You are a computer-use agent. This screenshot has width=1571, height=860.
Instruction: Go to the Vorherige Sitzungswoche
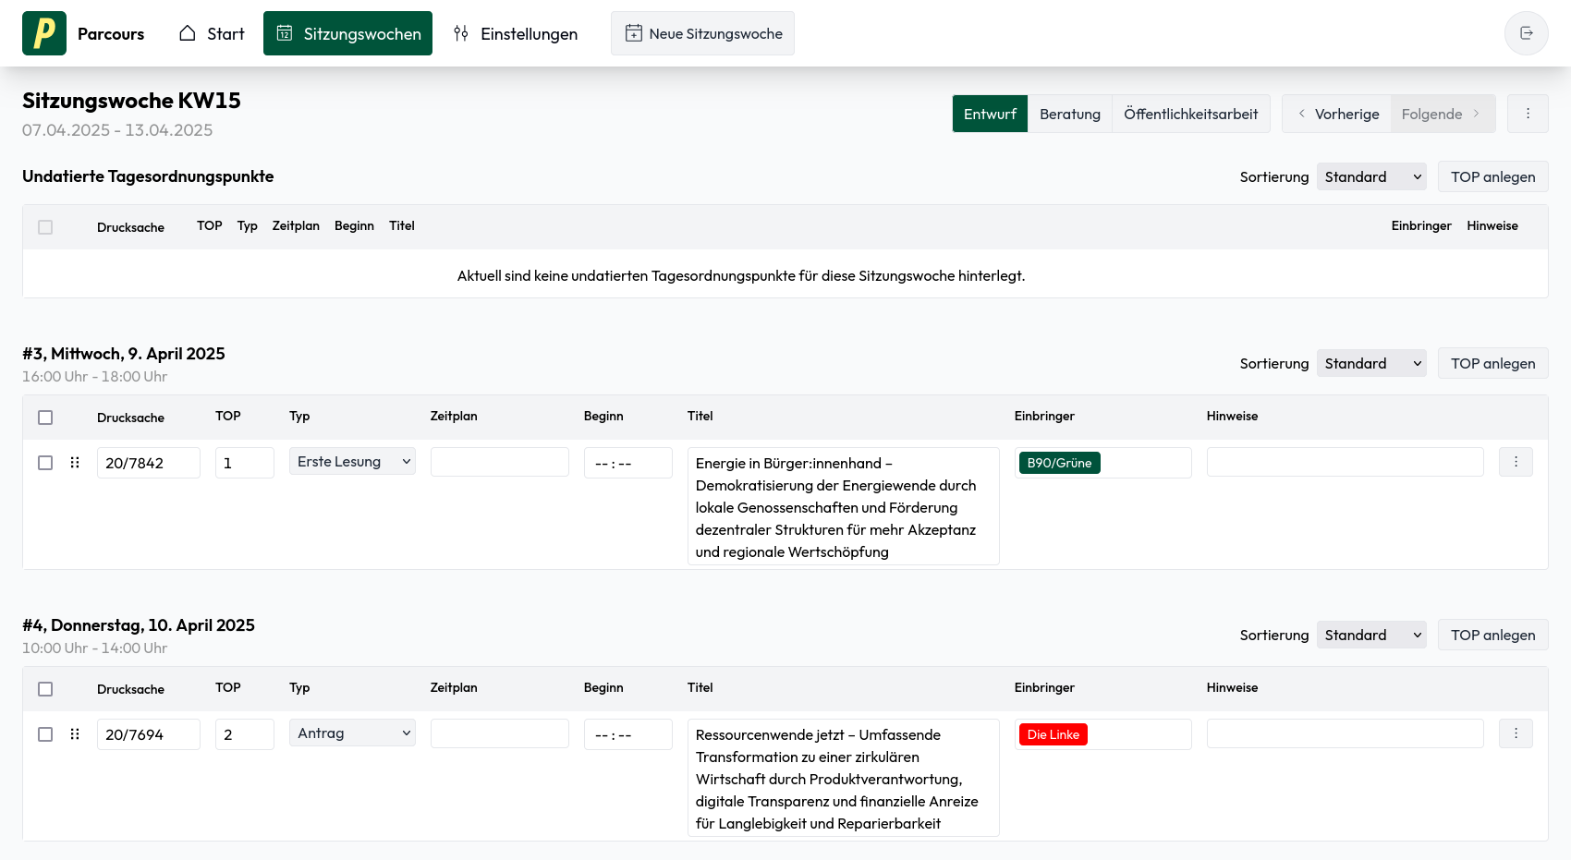[1336, 114]
